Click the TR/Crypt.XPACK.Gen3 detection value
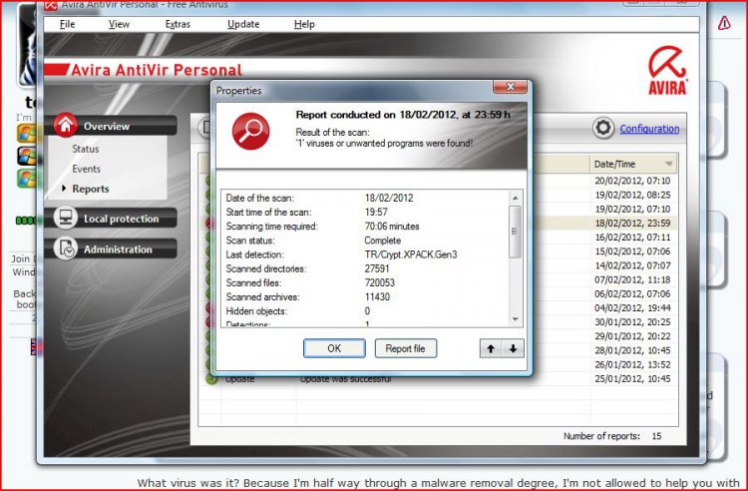This screenshot has height=491, width=748. [x=411, y=254]
